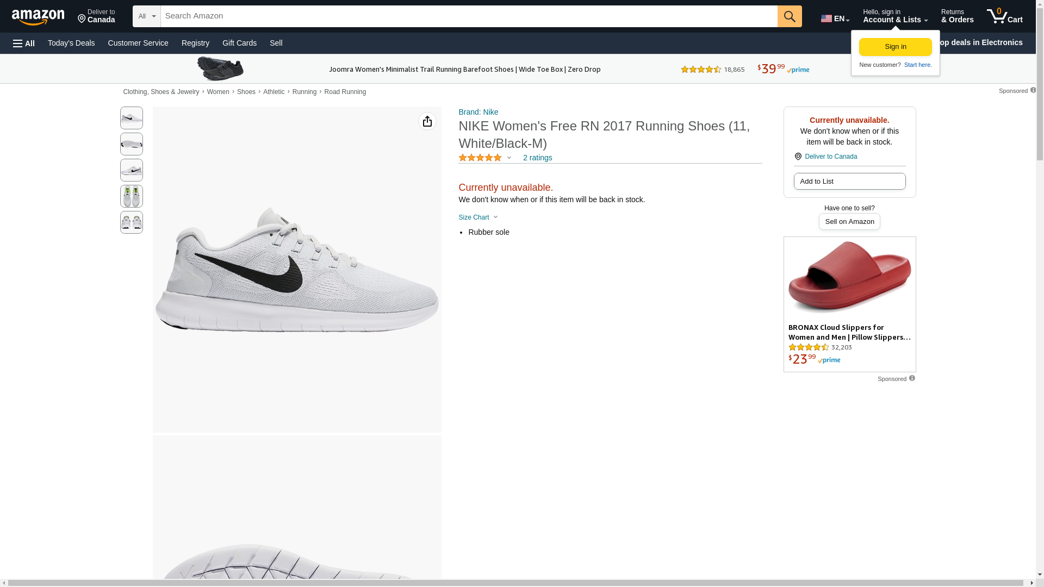Click the yellow Sign in button
1044x587 pixels.
click(x=895, y=47)
